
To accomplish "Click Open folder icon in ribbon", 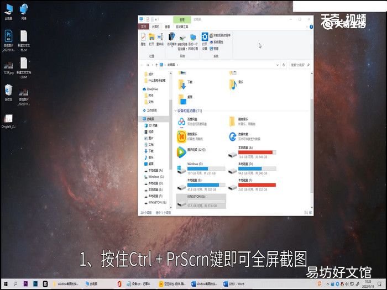I will [x=151, y=39].
